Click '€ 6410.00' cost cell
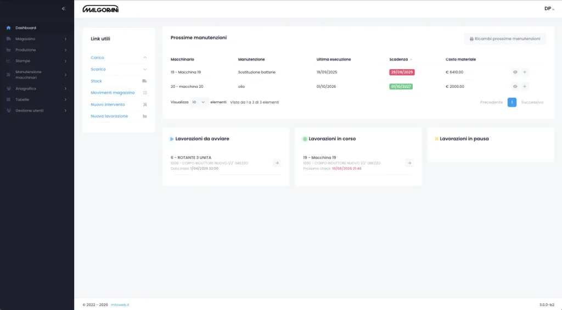The width and height of the screenshot is (562, 310). coord(454,72)
